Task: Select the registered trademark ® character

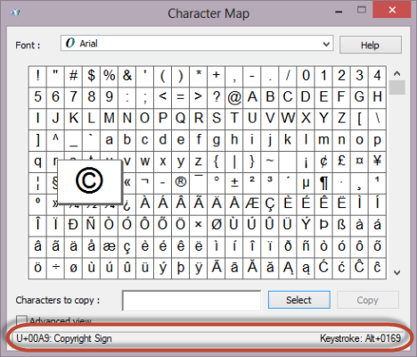Action: pyautogui.click(x=181, y=182)
